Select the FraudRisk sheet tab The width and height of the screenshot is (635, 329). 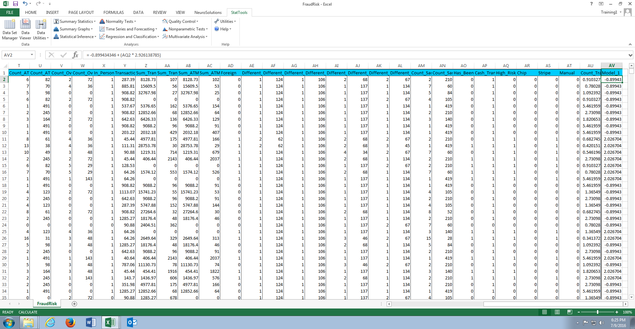click(47, 304)
